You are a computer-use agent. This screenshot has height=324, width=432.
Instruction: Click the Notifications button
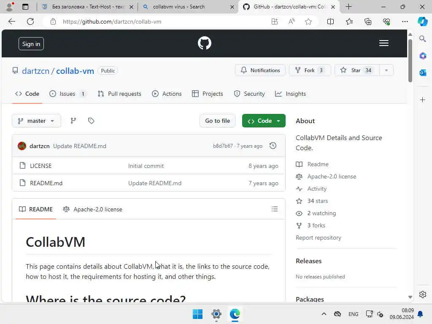(x=260, y=70)
